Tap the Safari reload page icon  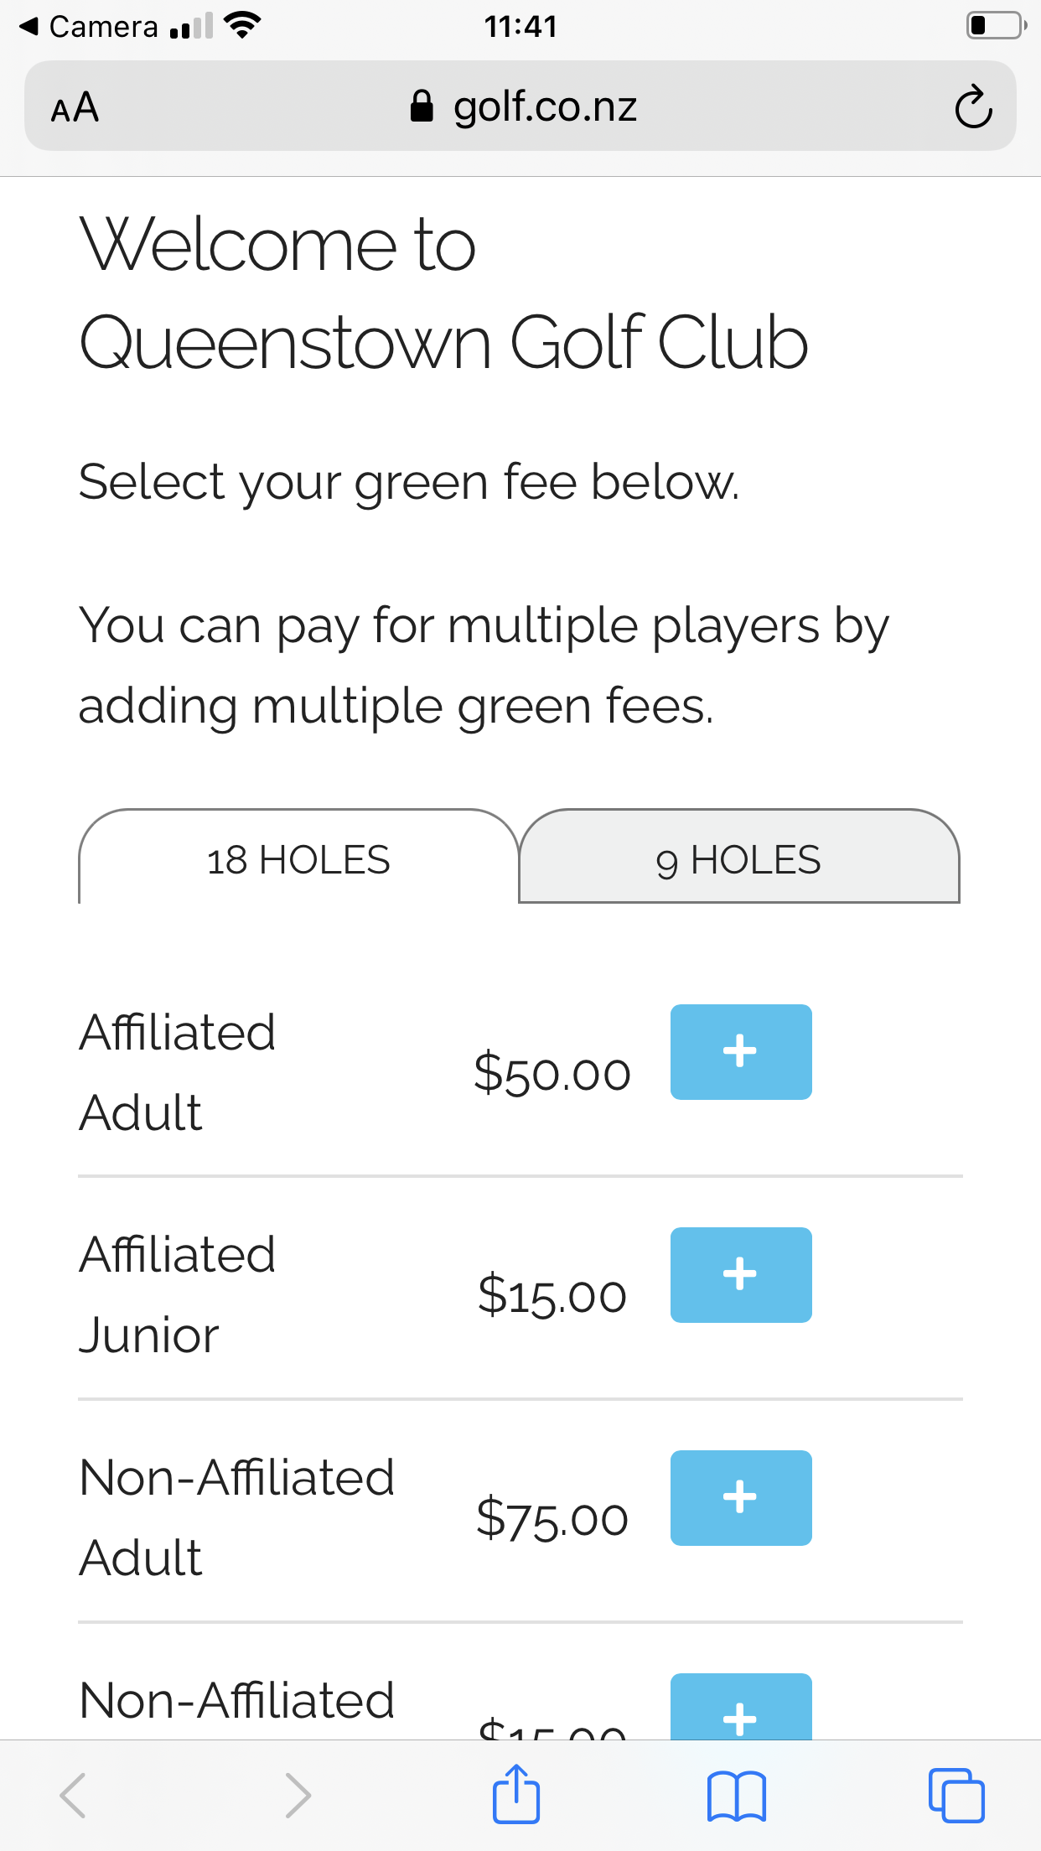973,106
